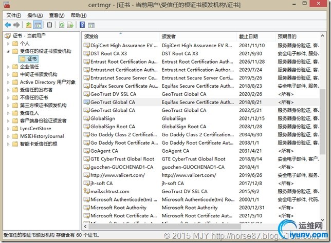Expand the MSIEHistoryJournal tree node

(x=8, y=136)
